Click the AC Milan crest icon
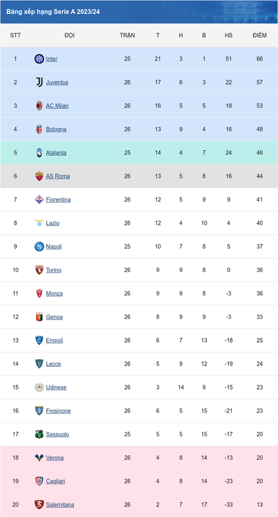The image size is (278, 517). pyautogui.click(x=39, y=106)
